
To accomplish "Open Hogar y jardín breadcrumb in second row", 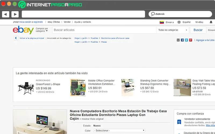I will point(81,42).
